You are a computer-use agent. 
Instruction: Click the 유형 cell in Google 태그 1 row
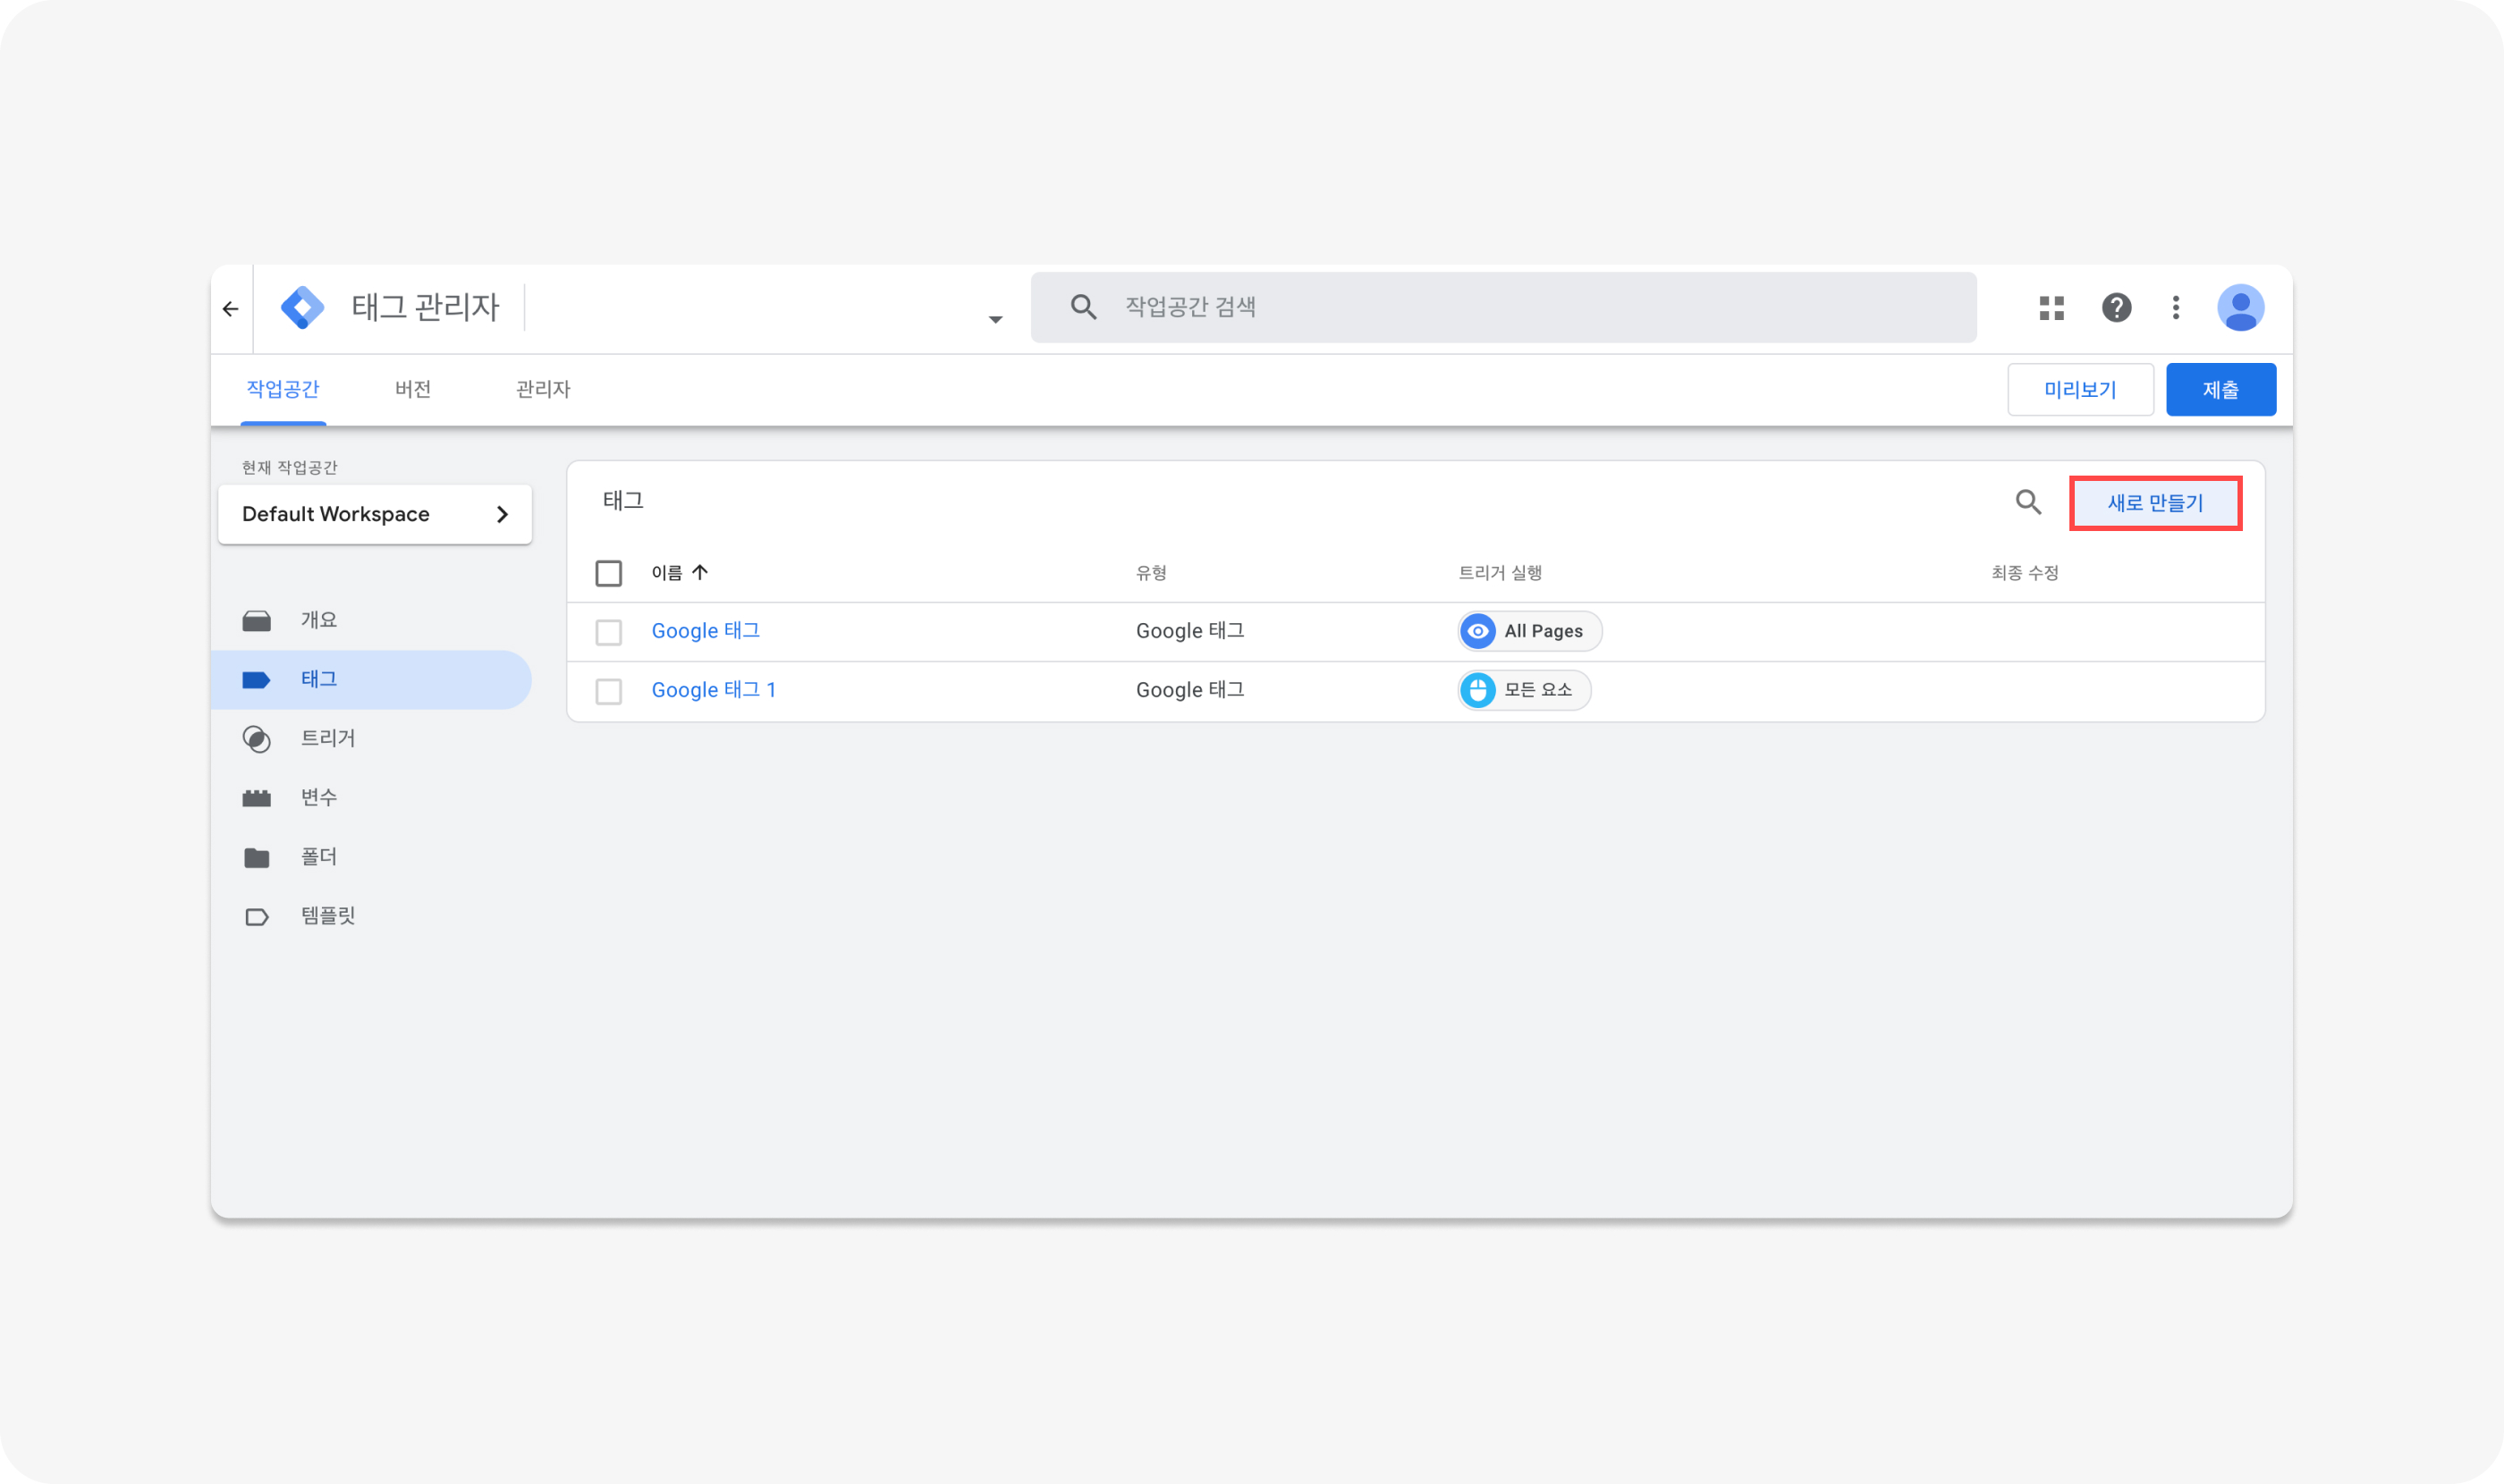pos(1189,690)
